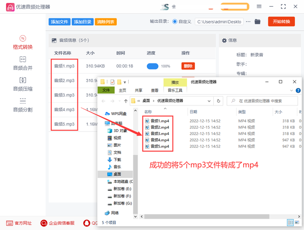Open the 查看 tab in Explorer ribbon
The image size is (304, 230).
click(x=154, y=90)
